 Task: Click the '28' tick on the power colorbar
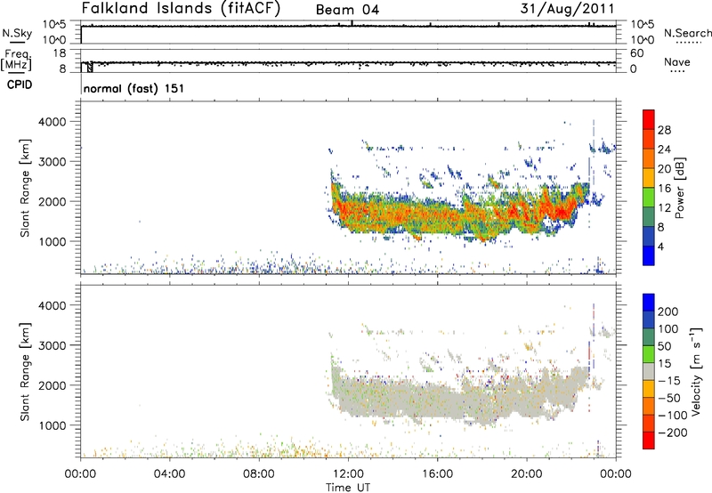point(664,130)
